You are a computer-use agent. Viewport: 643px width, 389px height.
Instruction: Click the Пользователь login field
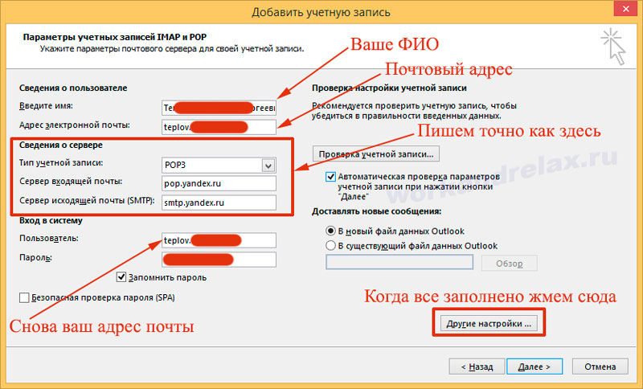[218, 240]
